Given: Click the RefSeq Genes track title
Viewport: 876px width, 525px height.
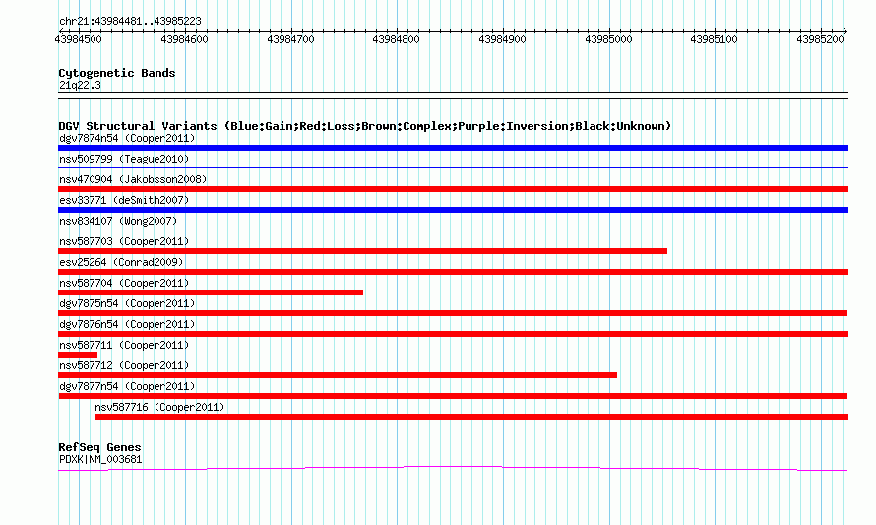Looking at the screenshot, I should [x=99, y=447].
